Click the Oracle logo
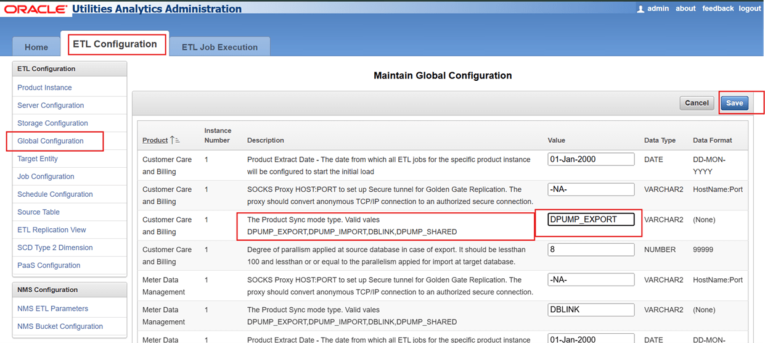The width and height of the screenshot is (765, 343). click(x=36, y=9)
